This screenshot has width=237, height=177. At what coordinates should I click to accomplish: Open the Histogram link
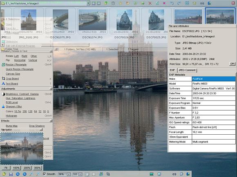(11, 116)
